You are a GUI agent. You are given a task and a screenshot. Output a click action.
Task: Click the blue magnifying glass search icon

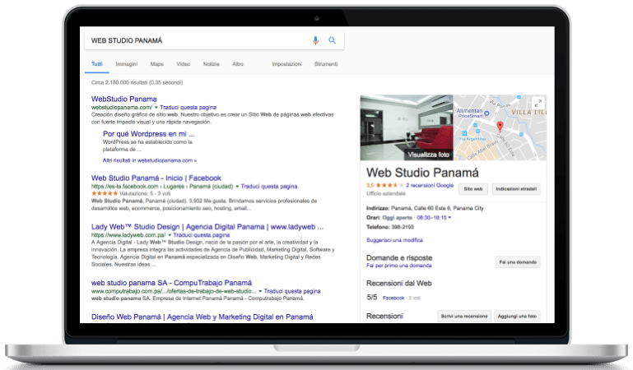333,40
